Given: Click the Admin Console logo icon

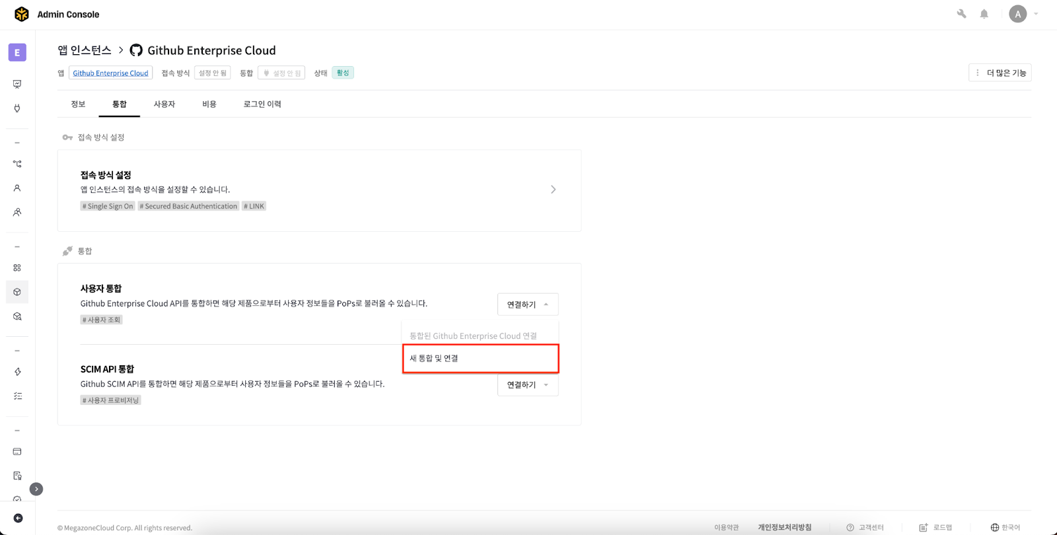Looking at the screenshot, I should [22, 14].
